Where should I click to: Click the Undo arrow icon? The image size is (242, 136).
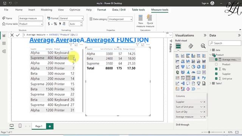[x=10, y=3]
